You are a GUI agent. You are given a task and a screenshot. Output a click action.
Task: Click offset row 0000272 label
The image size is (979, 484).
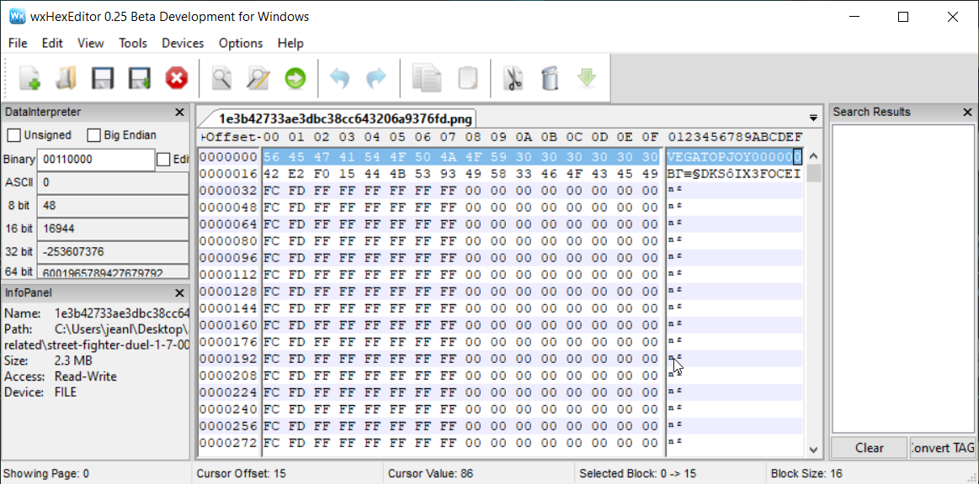[228, 443]
